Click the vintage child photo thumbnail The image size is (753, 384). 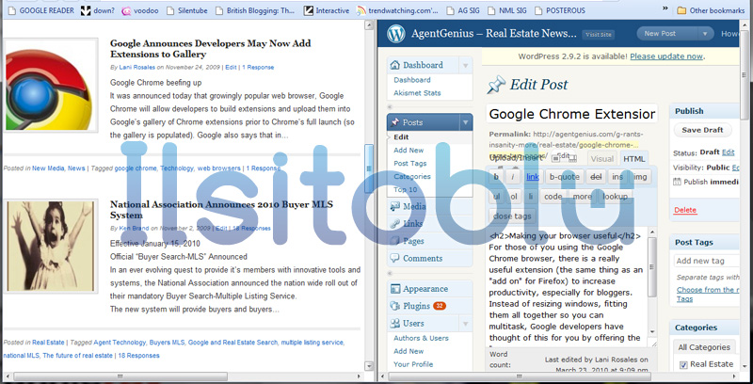[x=51, y=246]
